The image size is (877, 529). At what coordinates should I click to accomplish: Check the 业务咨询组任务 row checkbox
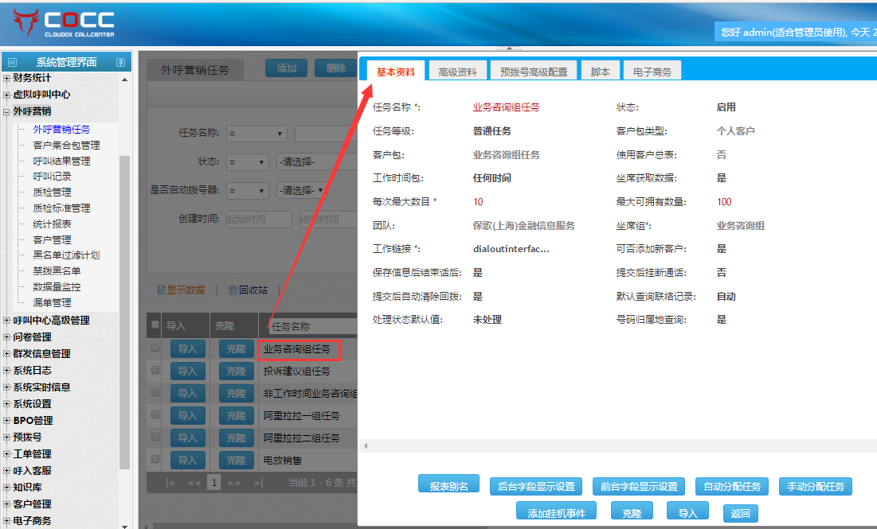point(155,348)
